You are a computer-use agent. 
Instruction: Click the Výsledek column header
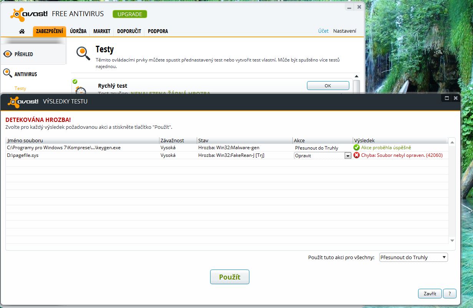coord(400,141)
